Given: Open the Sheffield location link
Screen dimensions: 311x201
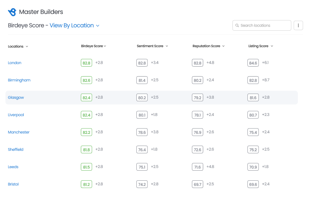Looking at the screenshot, I should point(16,149).
